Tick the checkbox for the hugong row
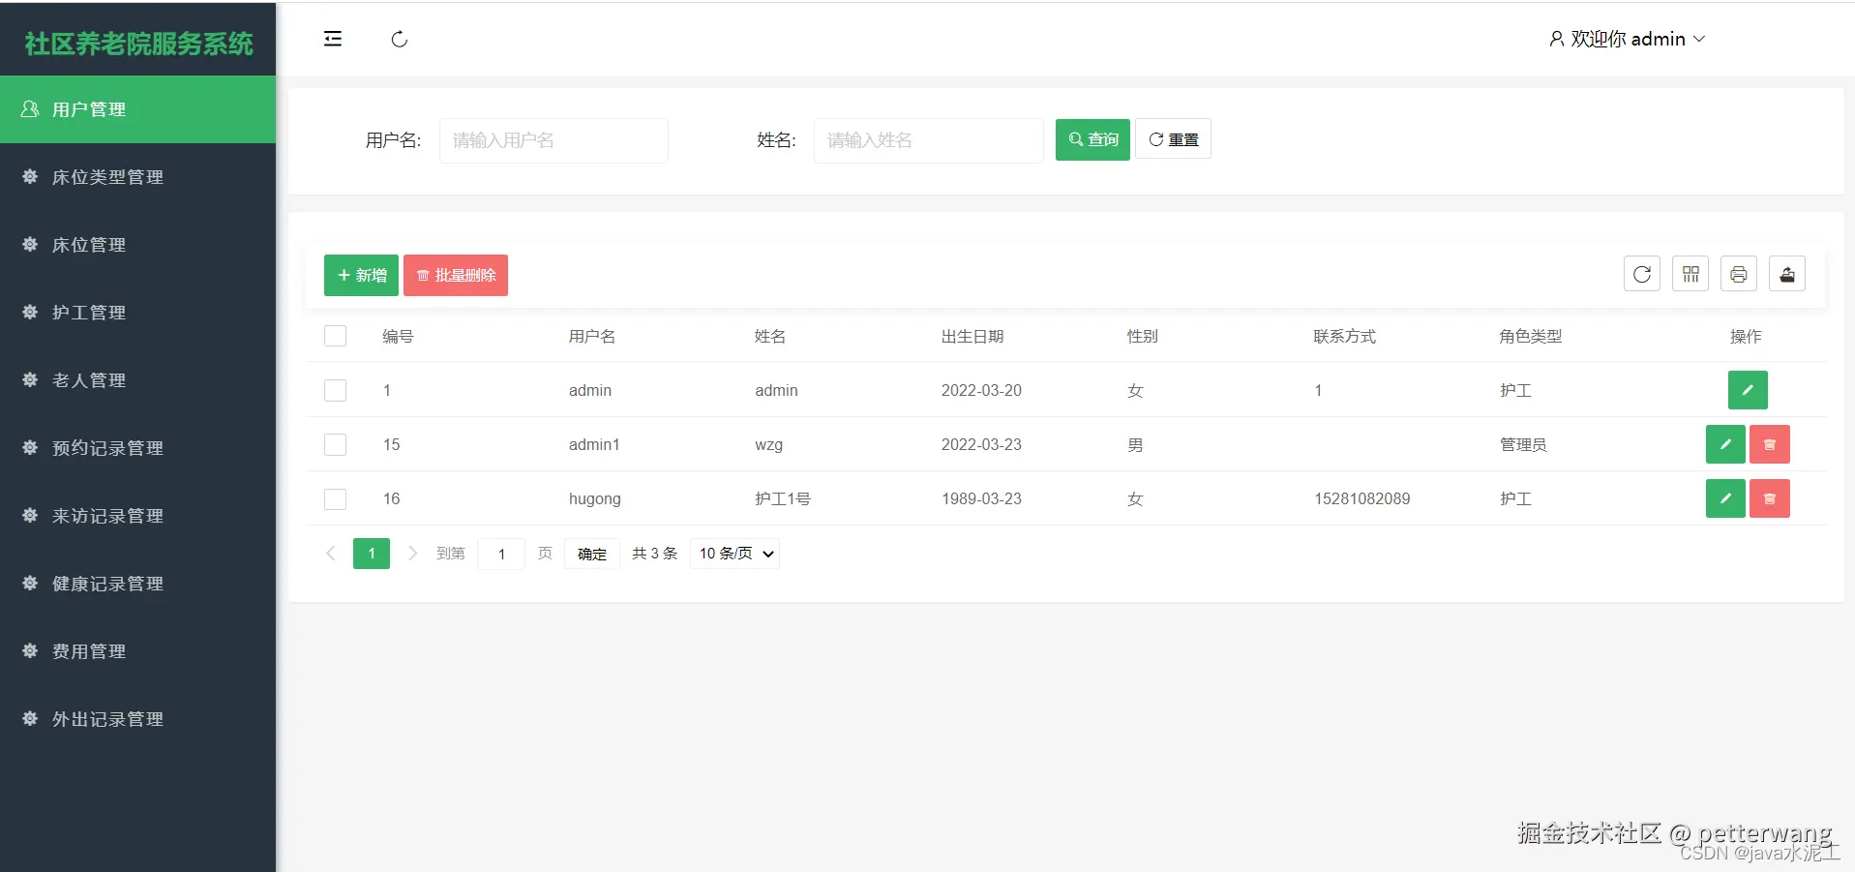Image resolution: width=1855 pixels, height=872 pixels. [335, 498]
